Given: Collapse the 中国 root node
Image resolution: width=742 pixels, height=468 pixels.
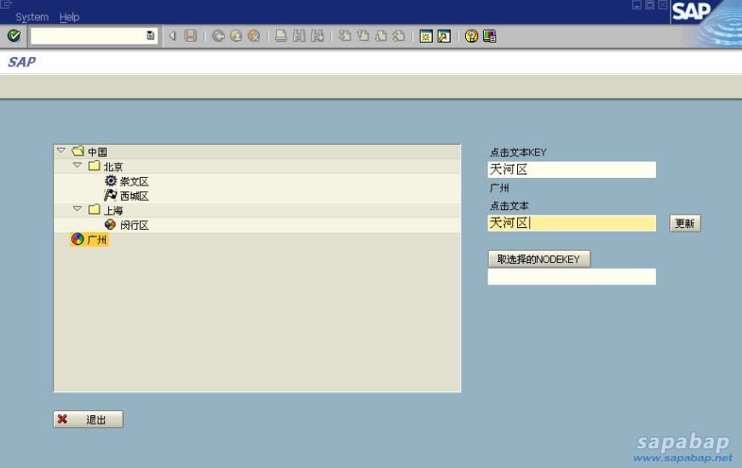Looking at the screenshot, I should click(61, 151).
